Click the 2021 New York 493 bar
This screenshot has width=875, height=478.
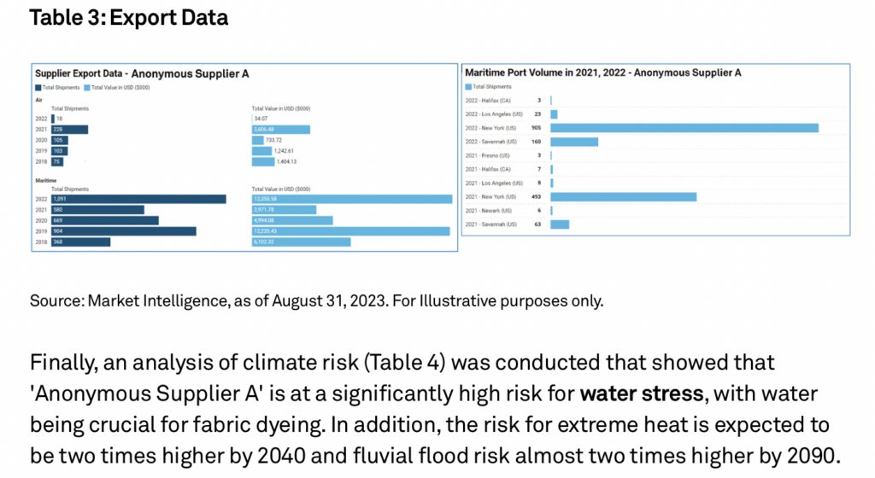[x=623, y=196]
